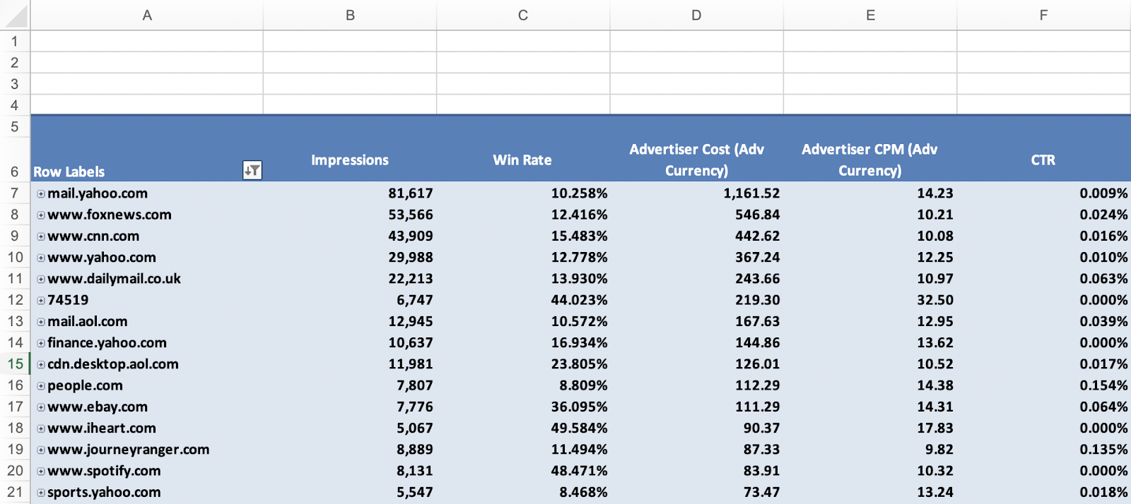
Task: Click the Win Rate header cell
Action: (523, 160)
